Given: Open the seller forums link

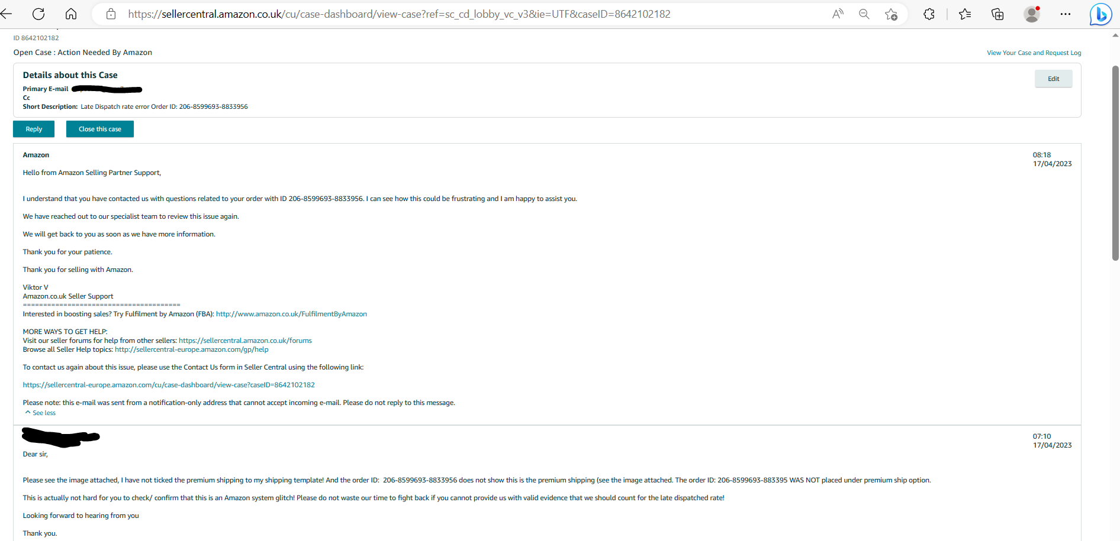Looking at the screenshot, I should coord(245,341).
